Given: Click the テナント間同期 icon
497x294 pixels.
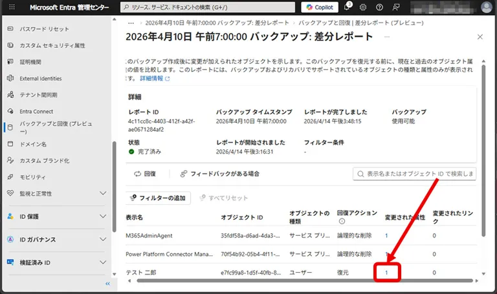Looking at the screenshot, I should tap(10, 94).
